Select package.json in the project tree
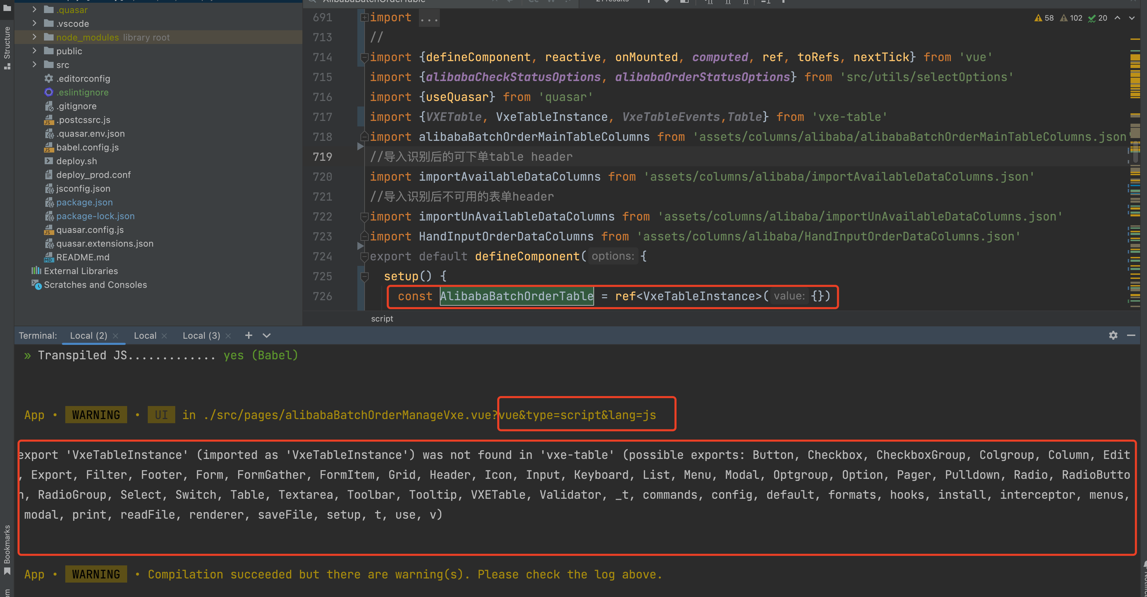 [84, 202]
